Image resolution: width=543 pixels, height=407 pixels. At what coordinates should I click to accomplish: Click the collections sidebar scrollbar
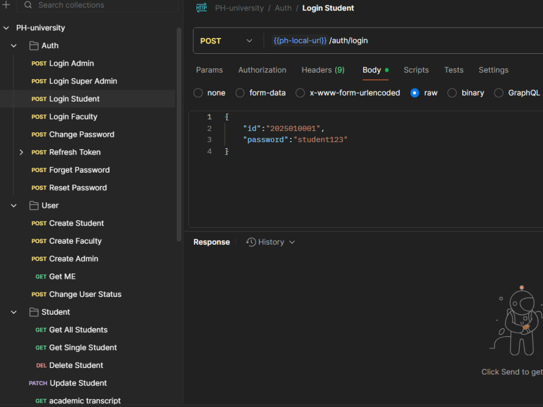[x=179, y=134]
